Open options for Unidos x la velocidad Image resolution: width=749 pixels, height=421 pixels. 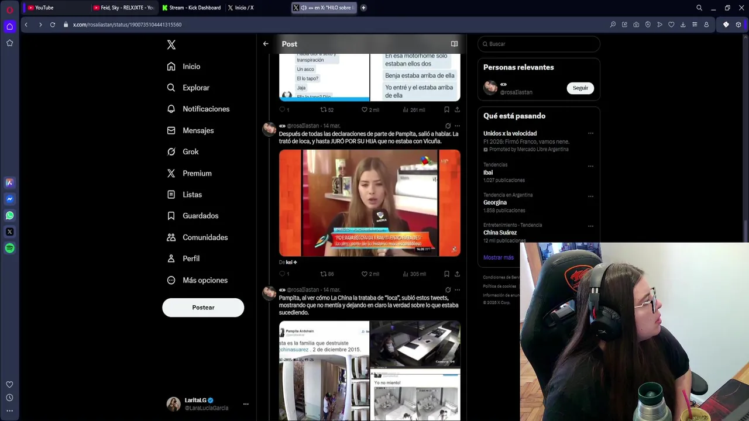click(x=590, y=133)
